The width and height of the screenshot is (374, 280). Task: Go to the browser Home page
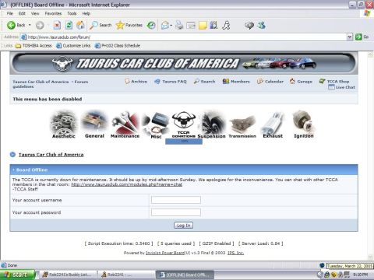coord(80,25)
